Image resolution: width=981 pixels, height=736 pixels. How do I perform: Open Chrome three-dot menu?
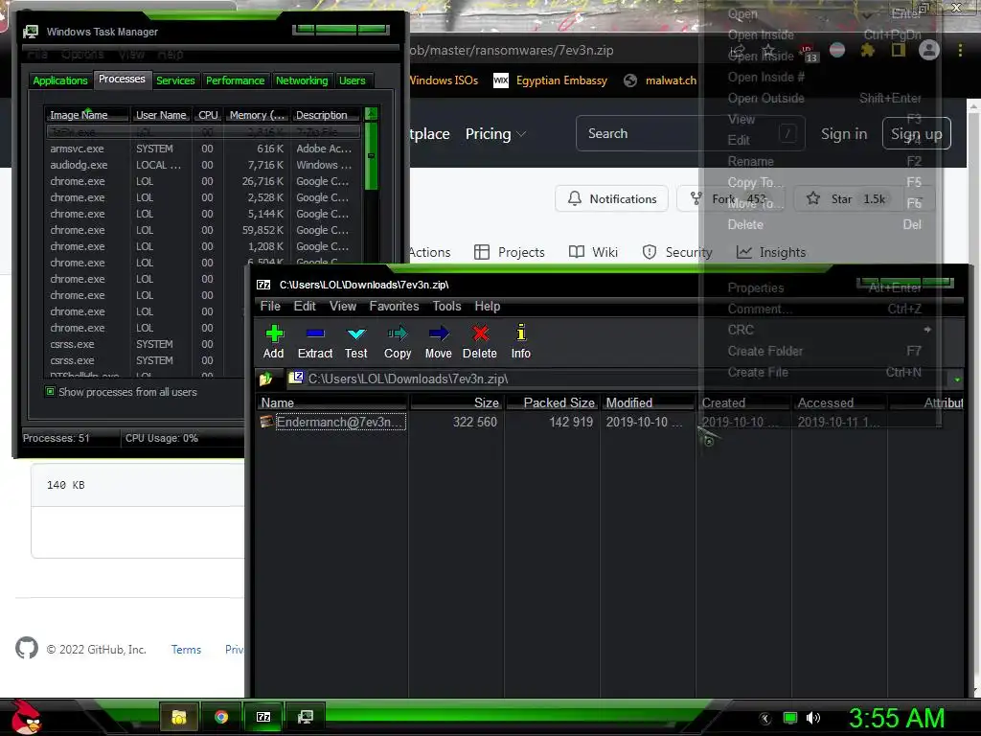(x=960, y=50)
